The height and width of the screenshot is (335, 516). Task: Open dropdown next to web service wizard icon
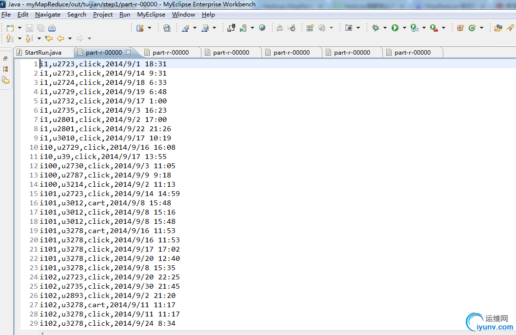(x=195, y=28)
